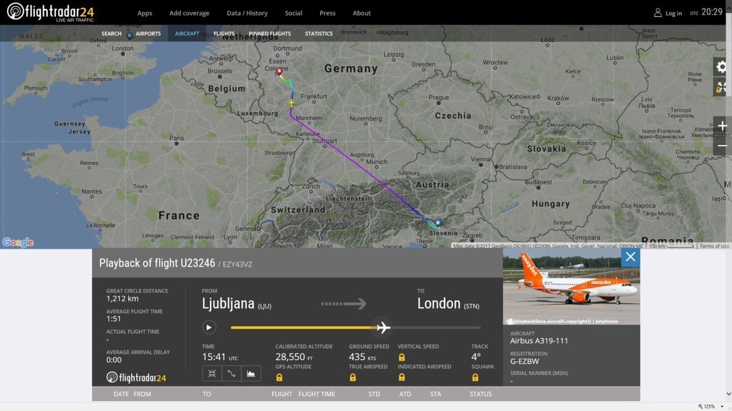Image resolution: width=732 pixels, height=411 pixels.
Task: Expand the Data / History menu
Action: click(247, 13)
